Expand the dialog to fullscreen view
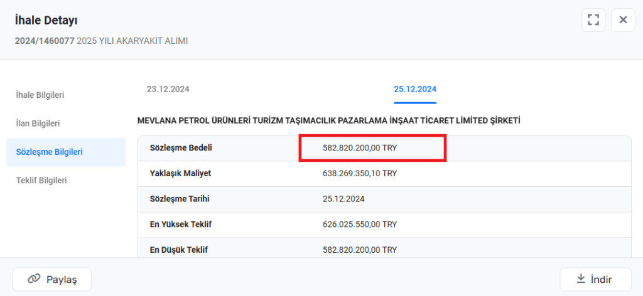The height and width of the screenshot is (296, 643). [x=593, y=20]
